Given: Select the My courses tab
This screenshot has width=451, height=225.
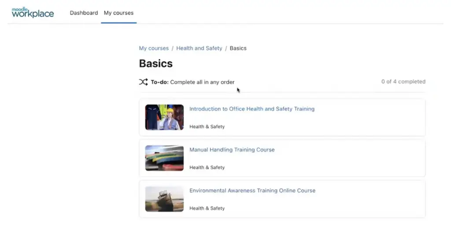Looking at the screenshot, I should click(118, 13).
